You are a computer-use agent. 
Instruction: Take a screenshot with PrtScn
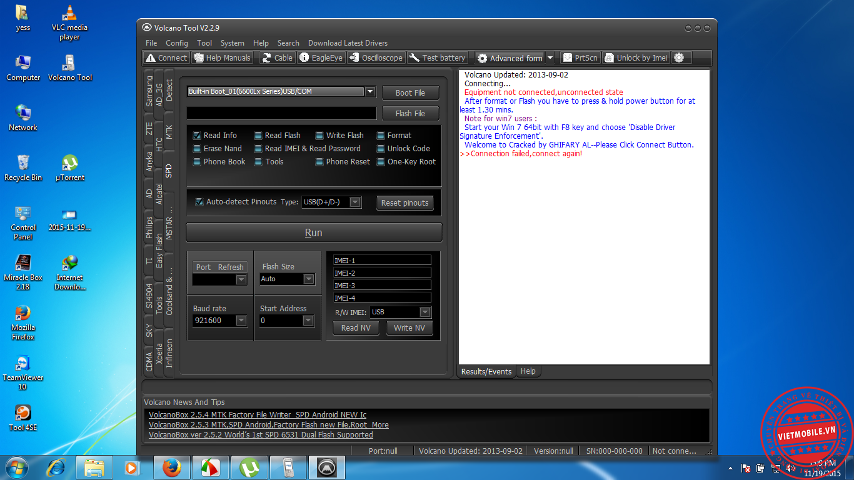pos(580,57)
